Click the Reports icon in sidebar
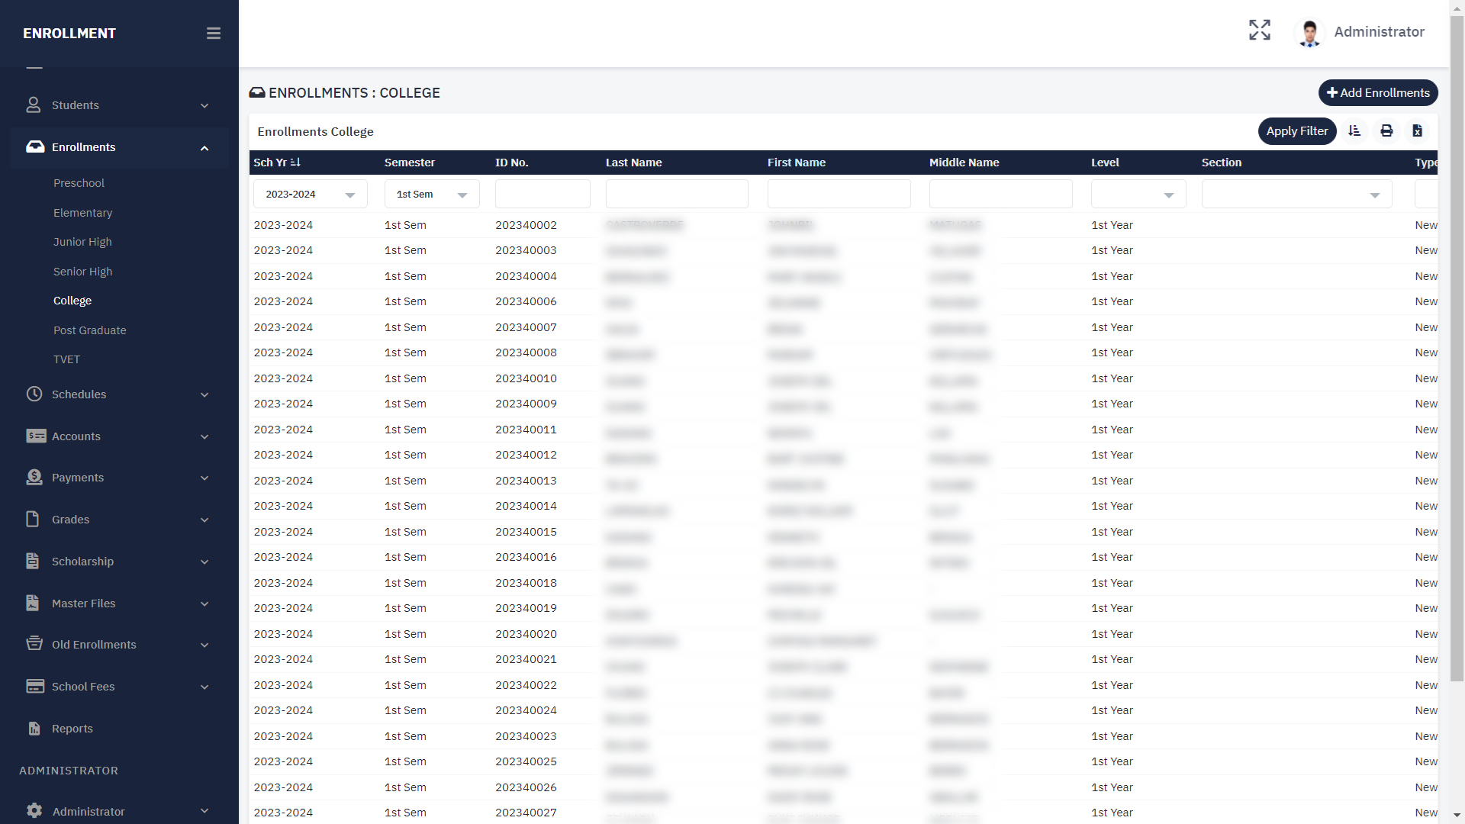Image resolution: width=1465 pixels, height=824 pixels. (34, 729)
